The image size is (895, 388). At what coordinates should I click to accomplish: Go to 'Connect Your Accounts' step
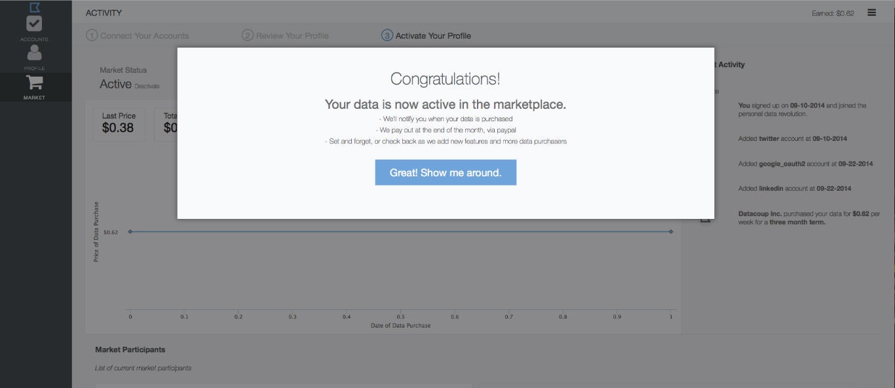point(144,35)
